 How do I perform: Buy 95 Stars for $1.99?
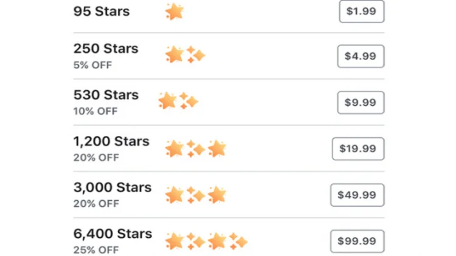tap(362, 12)
